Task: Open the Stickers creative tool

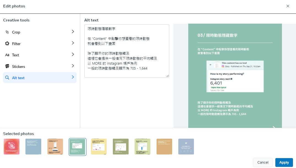Action: (40, 66)
